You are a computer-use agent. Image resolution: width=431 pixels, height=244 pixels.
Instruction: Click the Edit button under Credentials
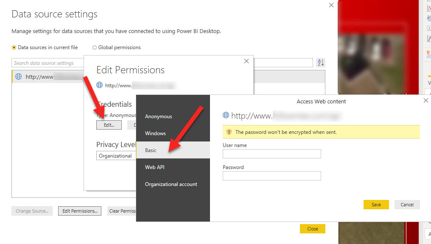tap(109, 125)
